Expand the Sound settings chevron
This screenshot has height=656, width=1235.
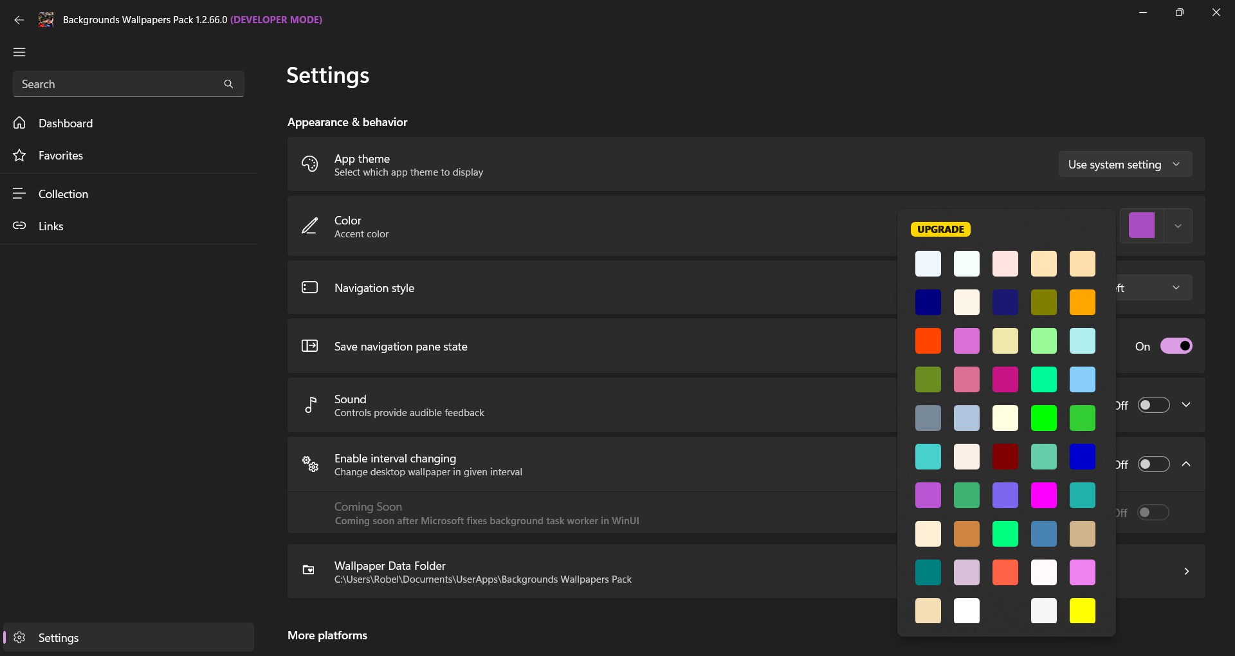pos(1186,405)
